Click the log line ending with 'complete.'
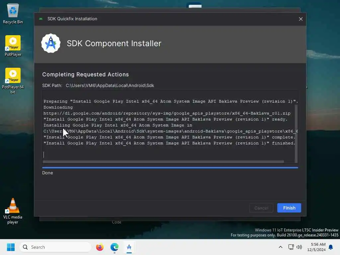The image size is (340, 255). pos(169,137)
